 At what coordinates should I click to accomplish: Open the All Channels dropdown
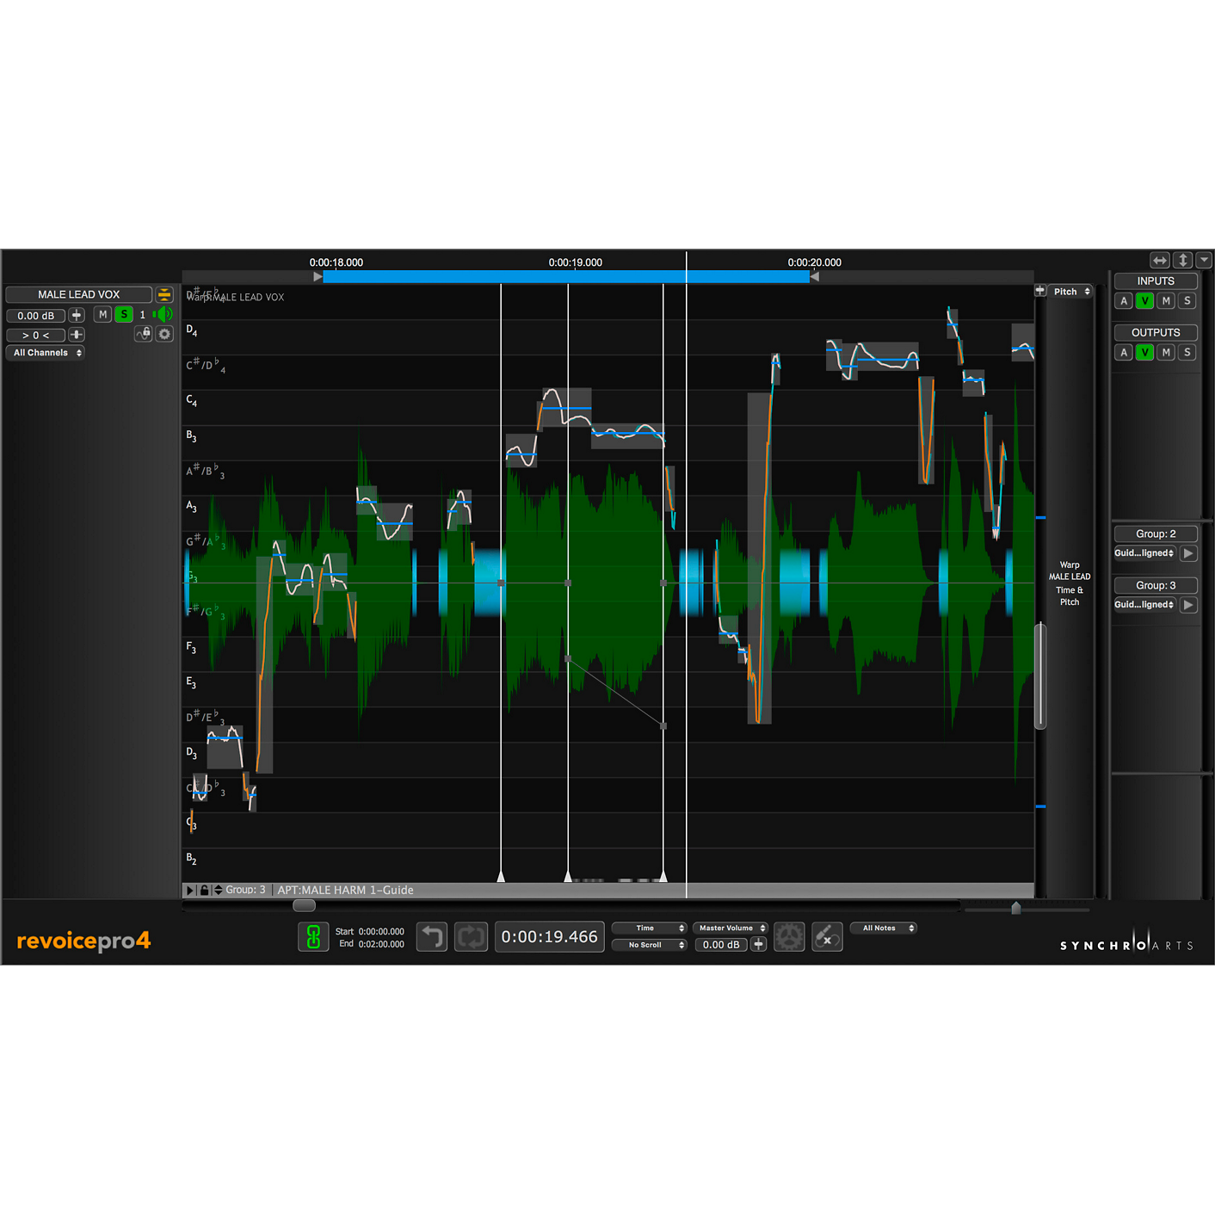(47, 353)
